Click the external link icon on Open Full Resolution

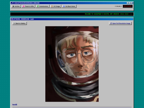tap(111, 23)
